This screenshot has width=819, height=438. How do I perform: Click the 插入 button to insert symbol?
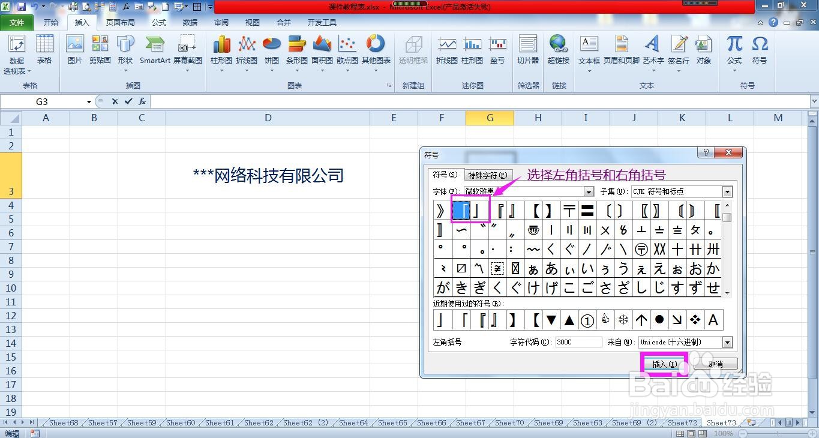coord(664,364)
